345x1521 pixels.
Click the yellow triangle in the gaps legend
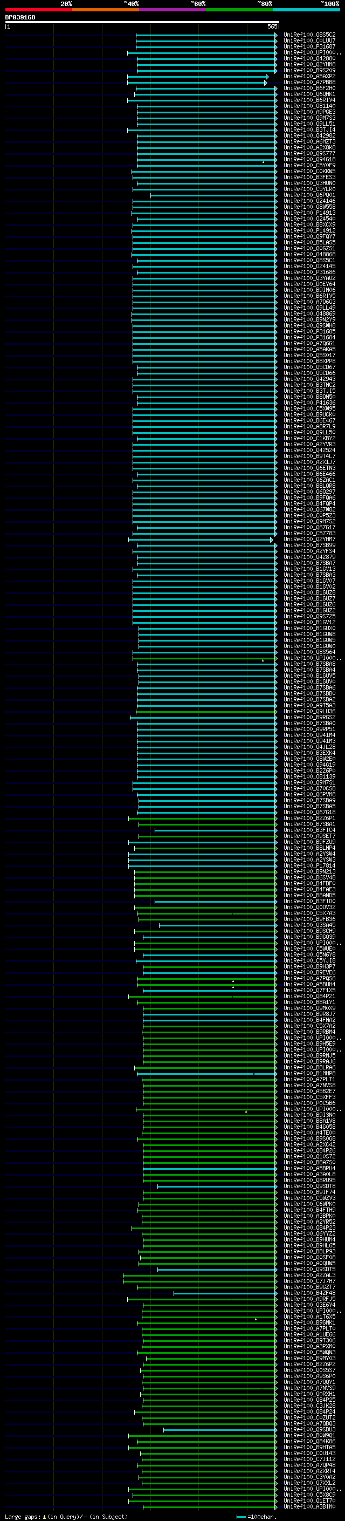click(x=44, y=1516)
